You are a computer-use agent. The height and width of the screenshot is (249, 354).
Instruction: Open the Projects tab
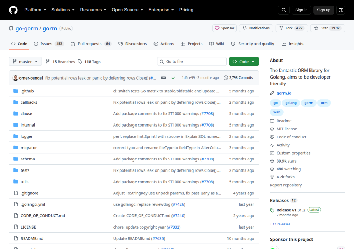(x=192, y=44)
